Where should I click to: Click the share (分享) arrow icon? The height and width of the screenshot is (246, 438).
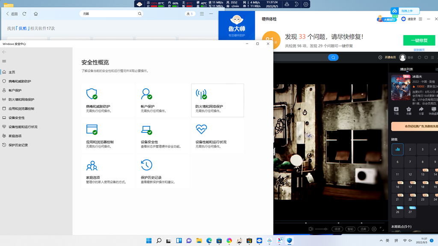pyautogui.click(x=421, y=109)
